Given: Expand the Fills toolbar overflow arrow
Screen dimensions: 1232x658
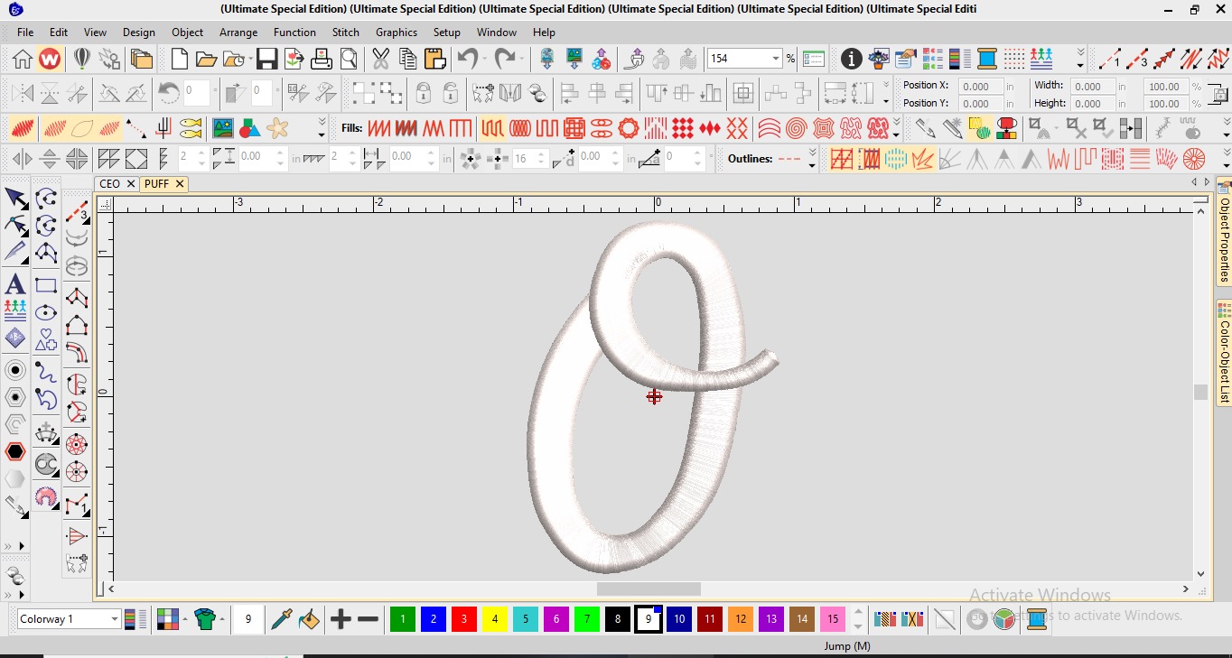Looking at the screenshot, I should click(x=897, y=128).
